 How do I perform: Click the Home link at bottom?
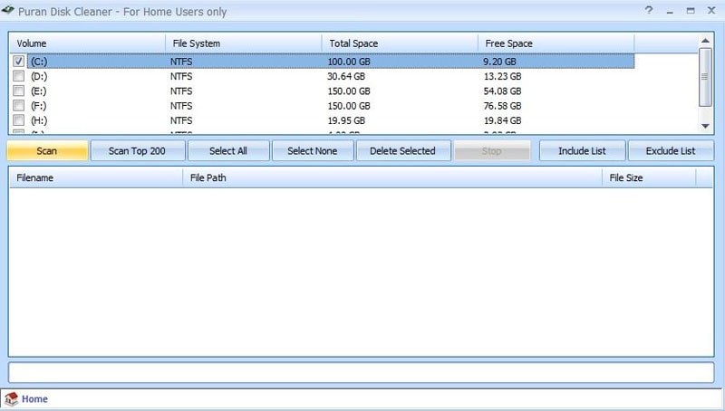pos(34,399)
